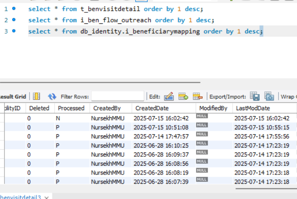The height and width of the screenshot is (199, 297).
Task: Click line number 3 in gutter
Action: [x=6, y=31]
